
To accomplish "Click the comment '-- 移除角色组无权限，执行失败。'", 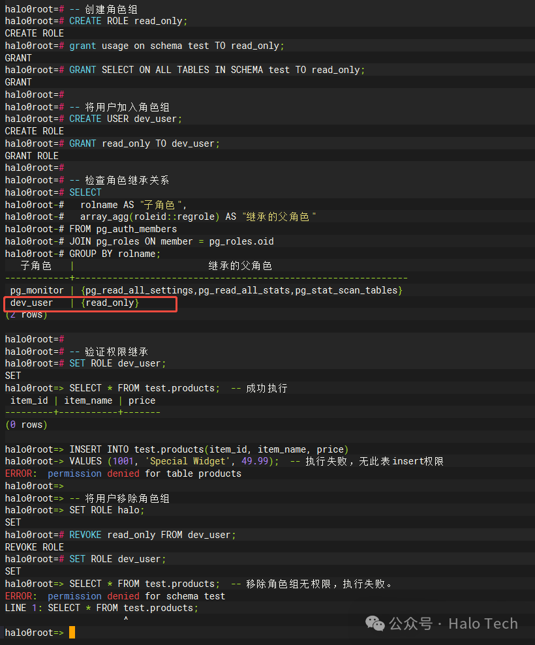I will click(x=312, y=584).
